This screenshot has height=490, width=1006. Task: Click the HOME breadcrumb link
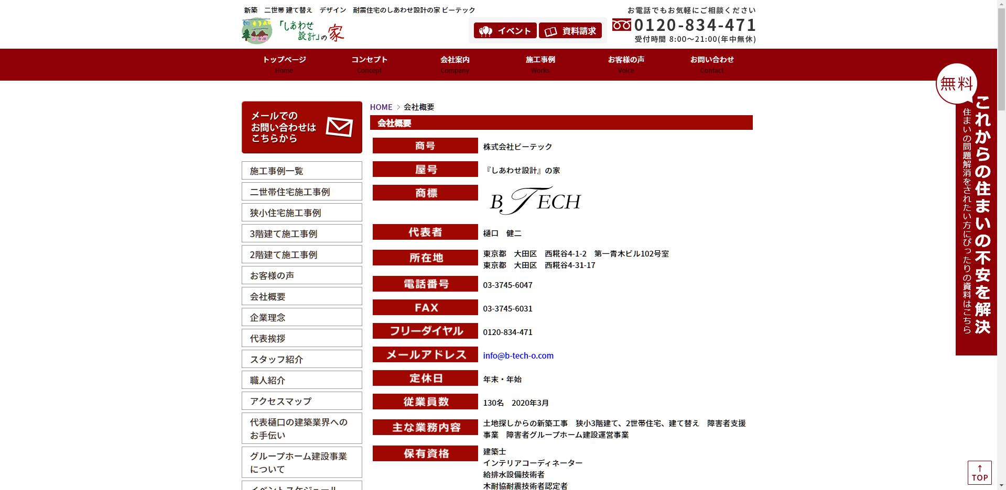381,107
